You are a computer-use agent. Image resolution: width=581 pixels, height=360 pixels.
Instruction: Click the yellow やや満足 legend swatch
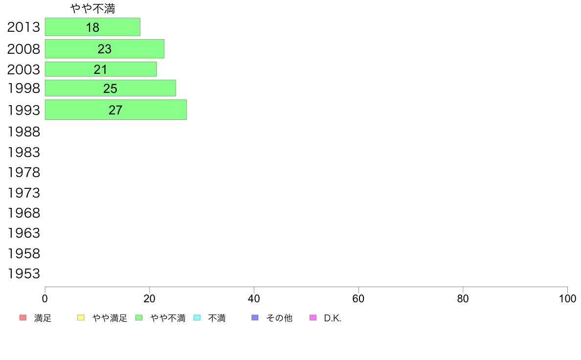point(81,318)
